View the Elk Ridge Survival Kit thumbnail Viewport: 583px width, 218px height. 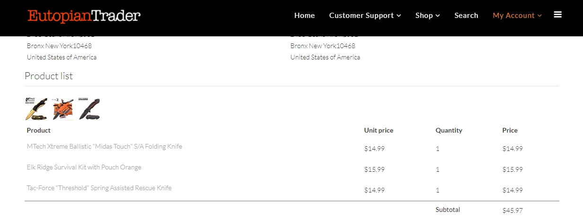pyautogui.click(x=63, y=109)
